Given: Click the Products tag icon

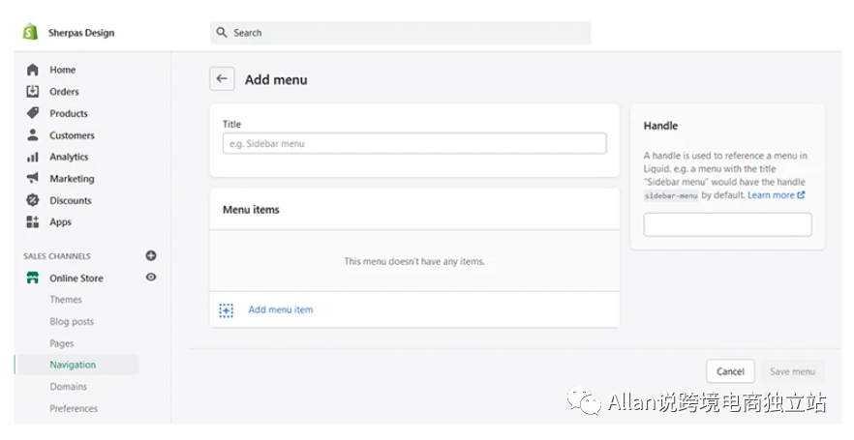Looking at the screenshot, I should [33, 113].
